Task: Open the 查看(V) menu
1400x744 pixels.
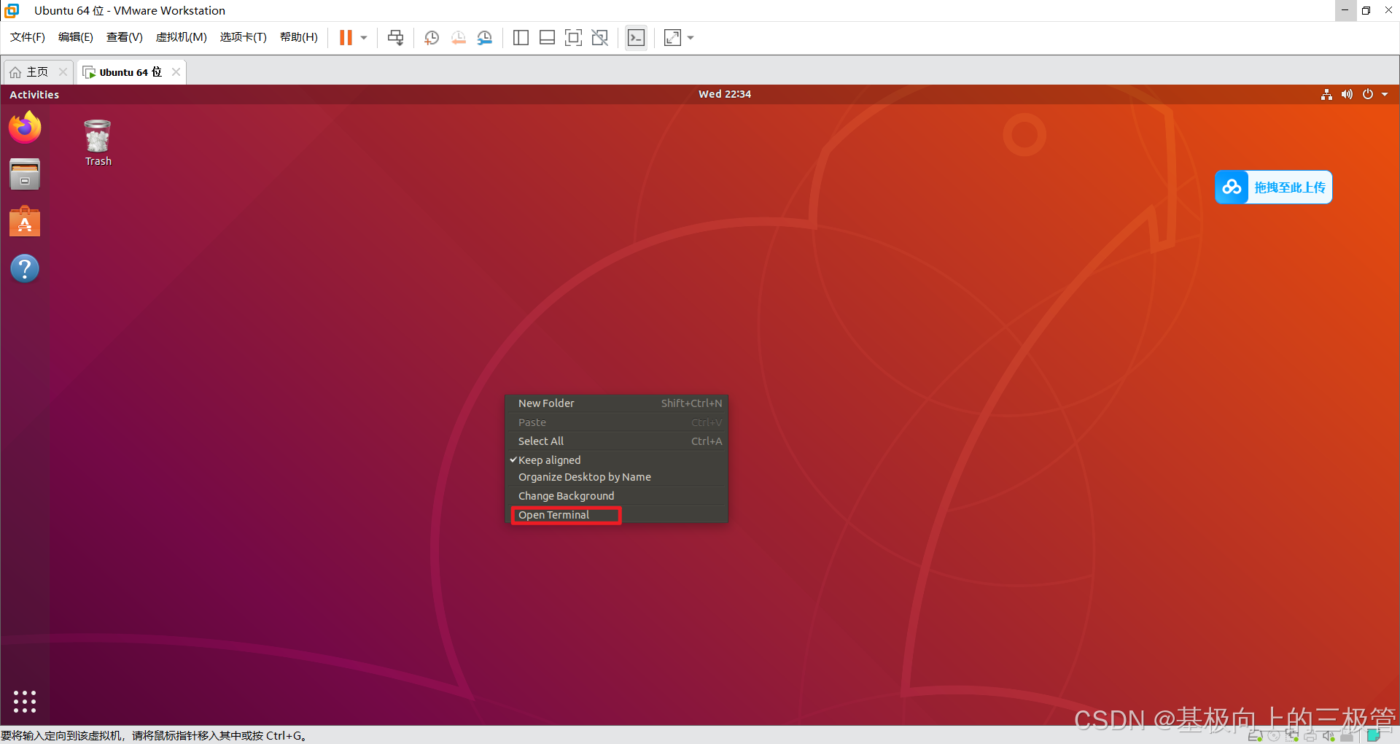Action: coord(125,37)
